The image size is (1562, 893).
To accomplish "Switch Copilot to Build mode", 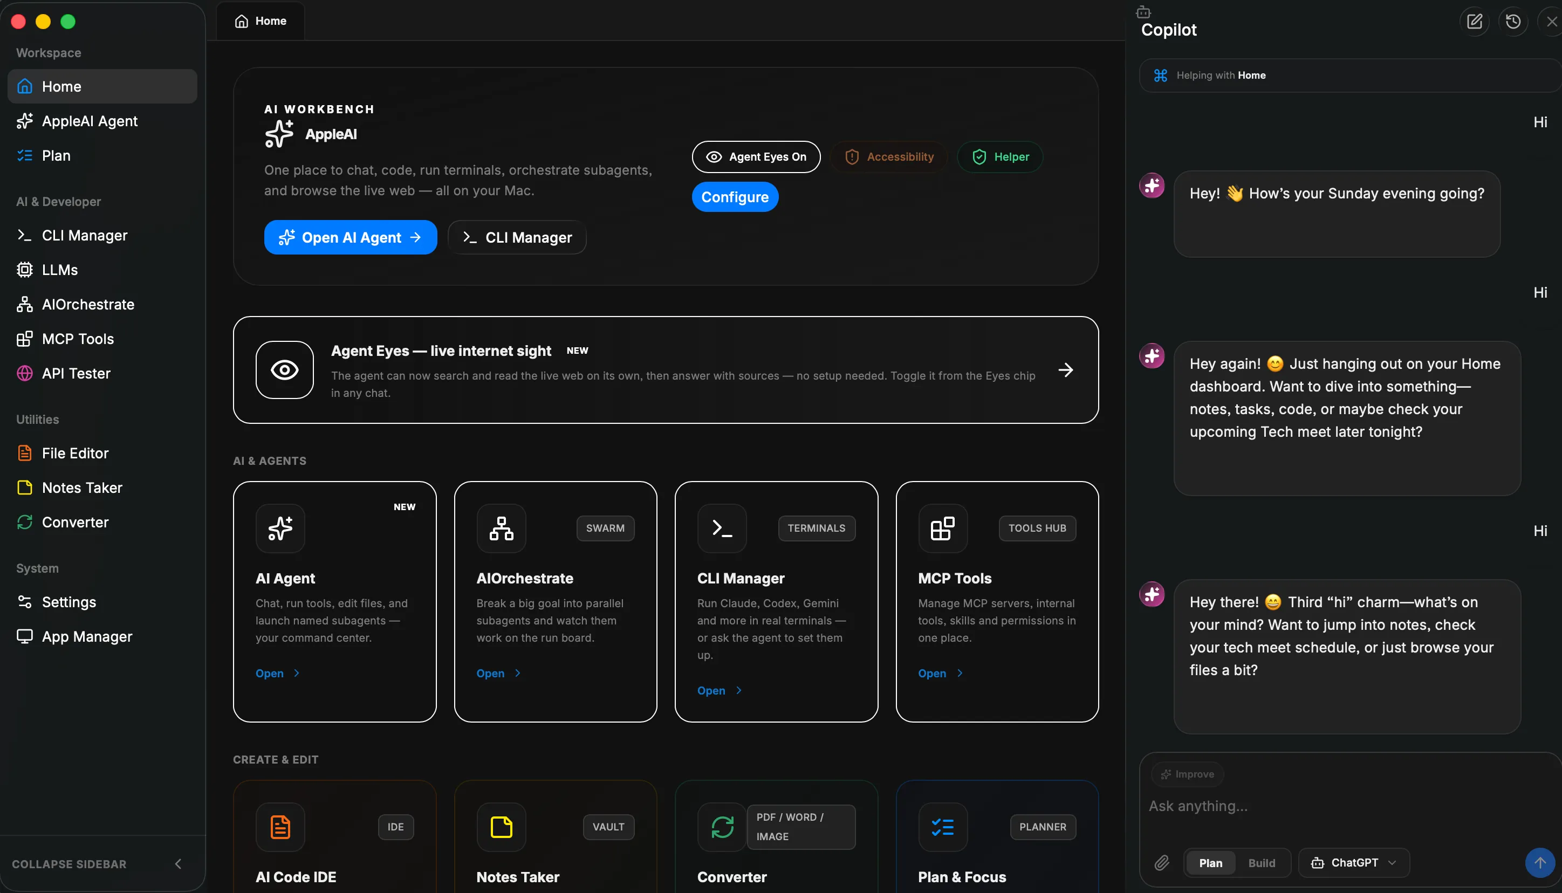I will (x=1261, y=863).
